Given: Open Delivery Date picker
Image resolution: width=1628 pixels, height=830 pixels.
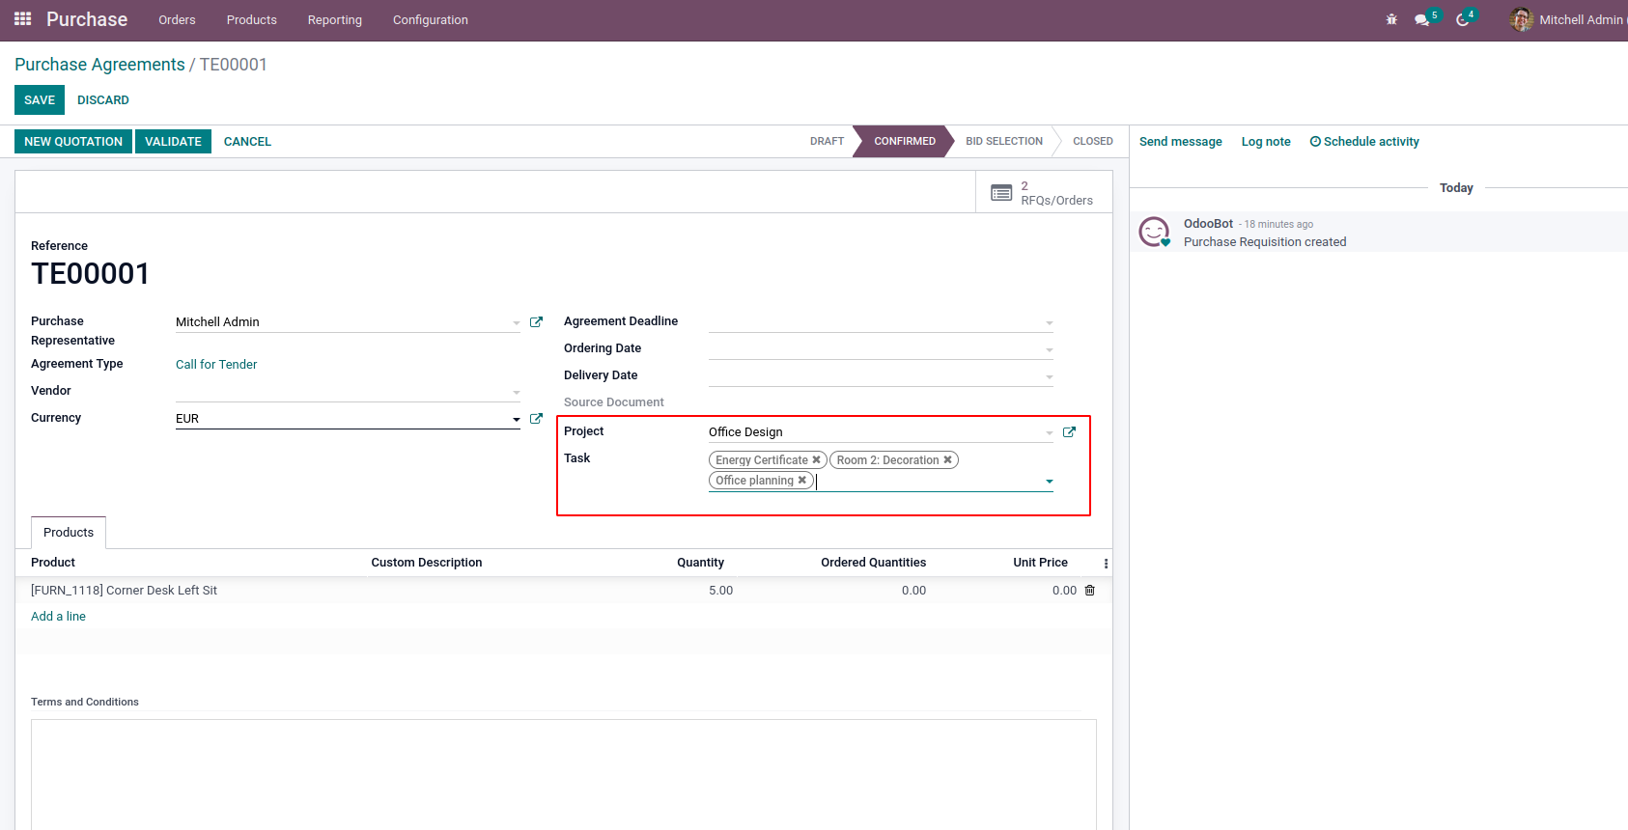Looking at the screenshot, I should pyautogui.click(x=1050, y=377).
